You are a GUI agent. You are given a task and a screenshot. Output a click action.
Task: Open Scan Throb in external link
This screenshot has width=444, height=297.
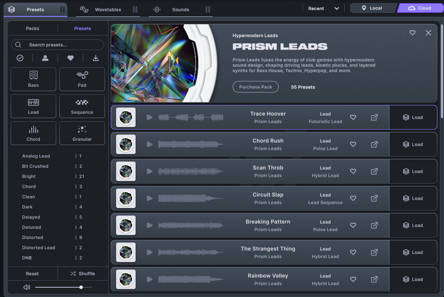(374, 171)
